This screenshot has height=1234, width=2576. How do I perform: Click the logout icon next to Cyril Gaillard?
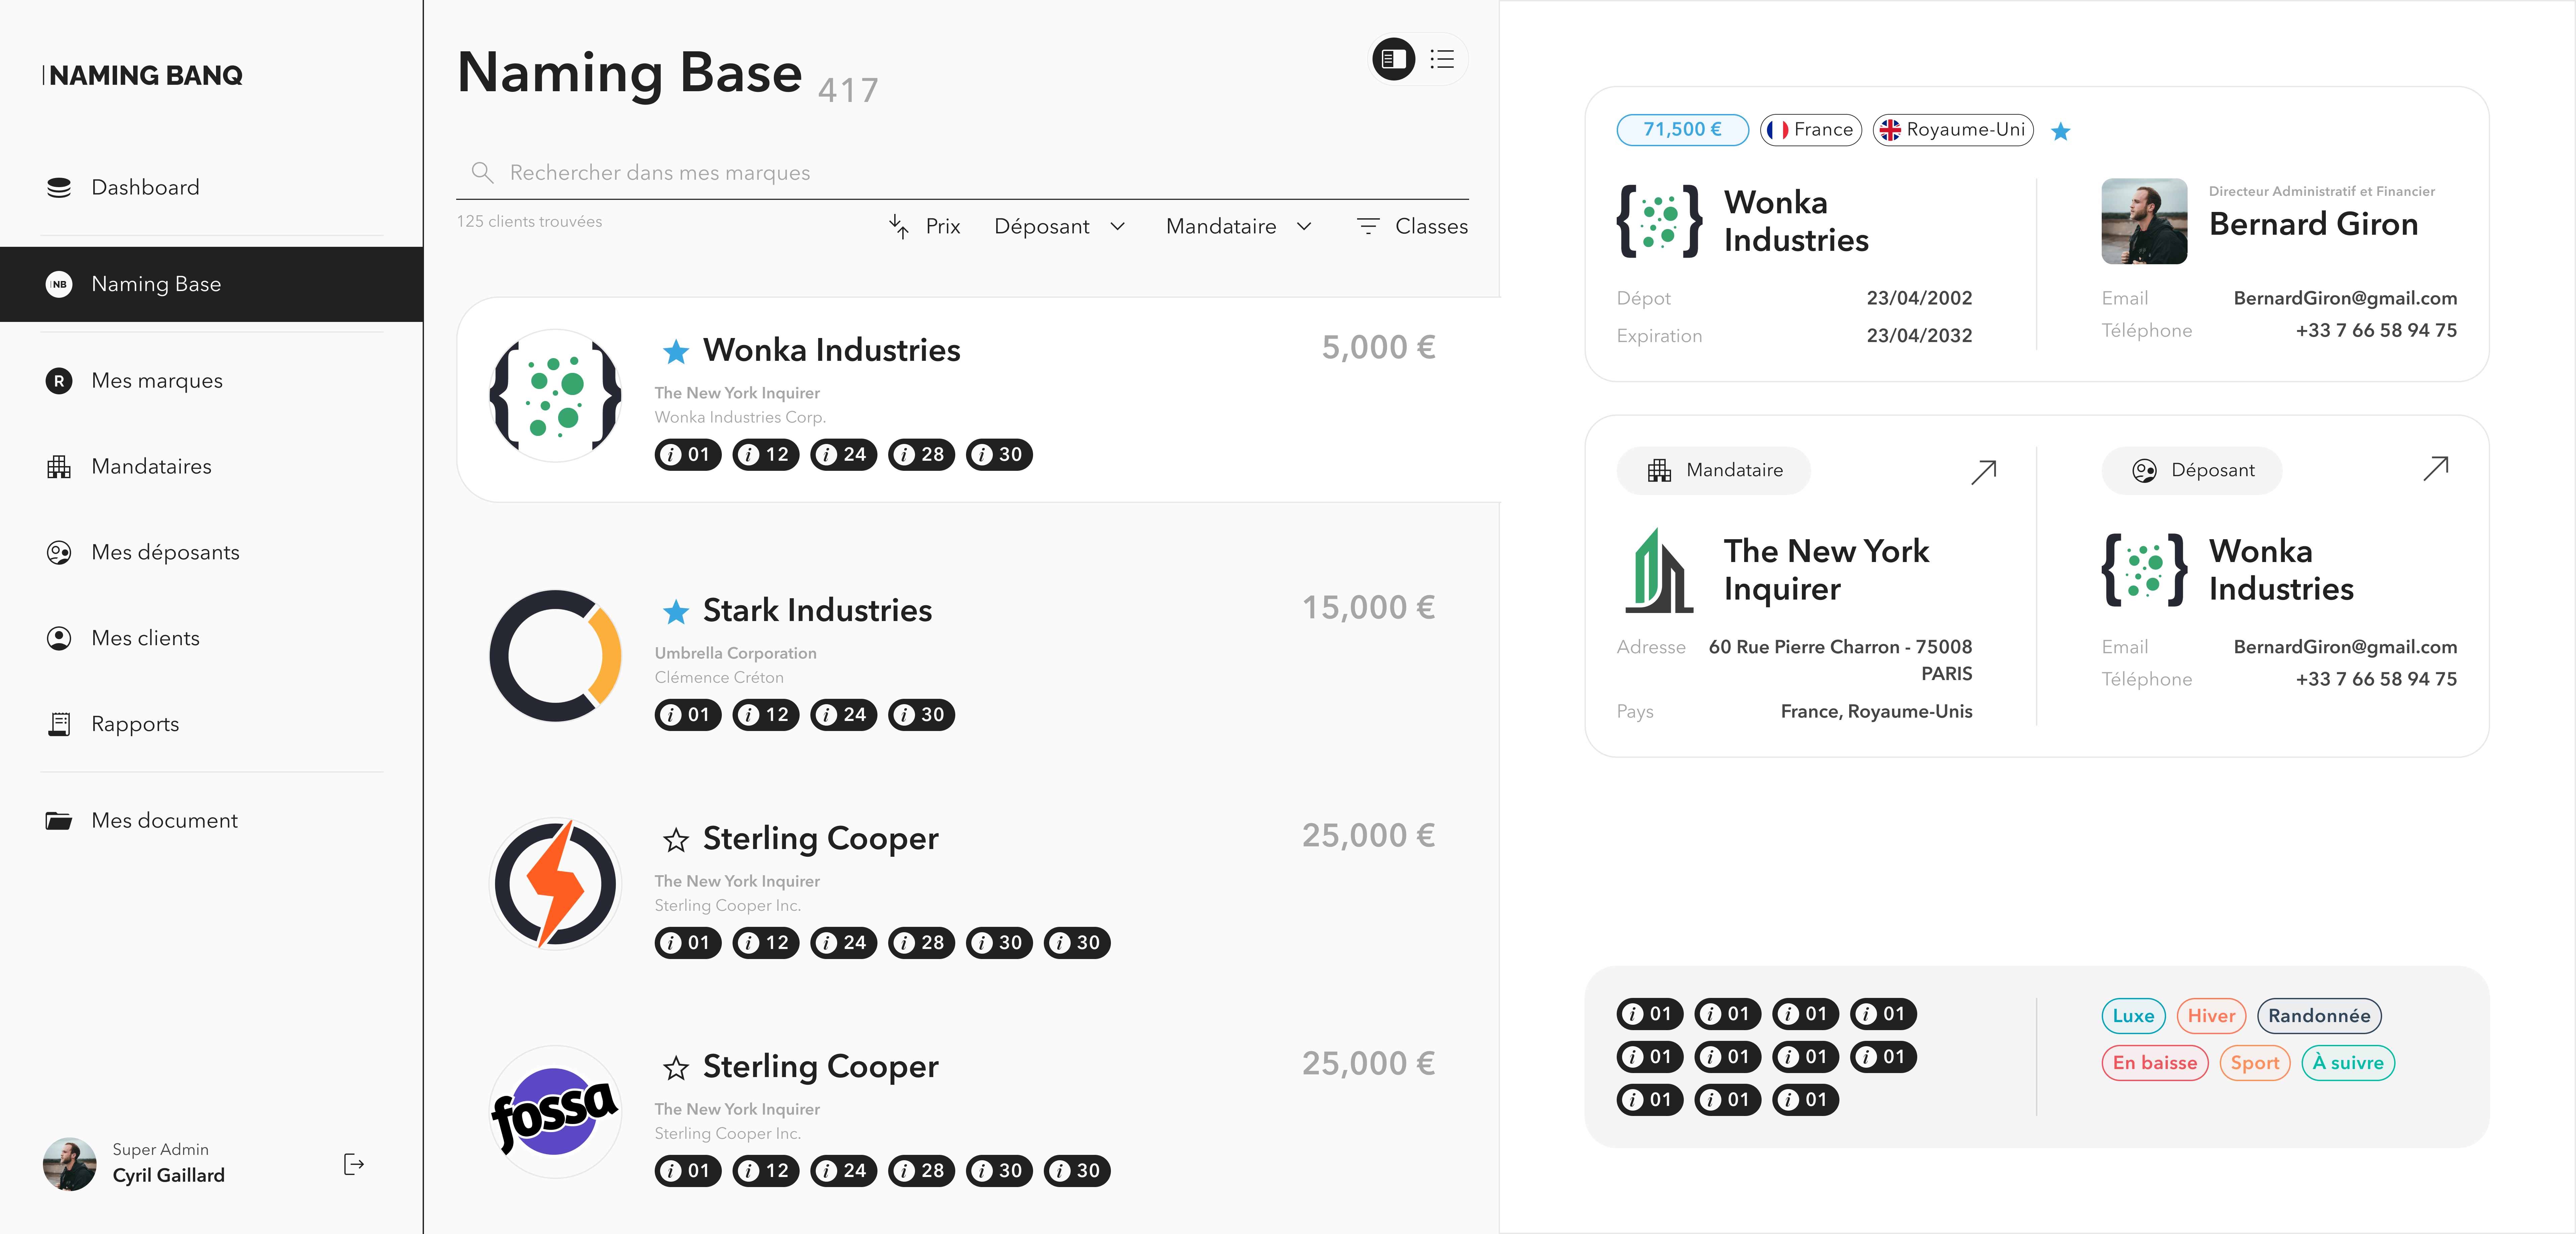click(x=354, y=1164)
